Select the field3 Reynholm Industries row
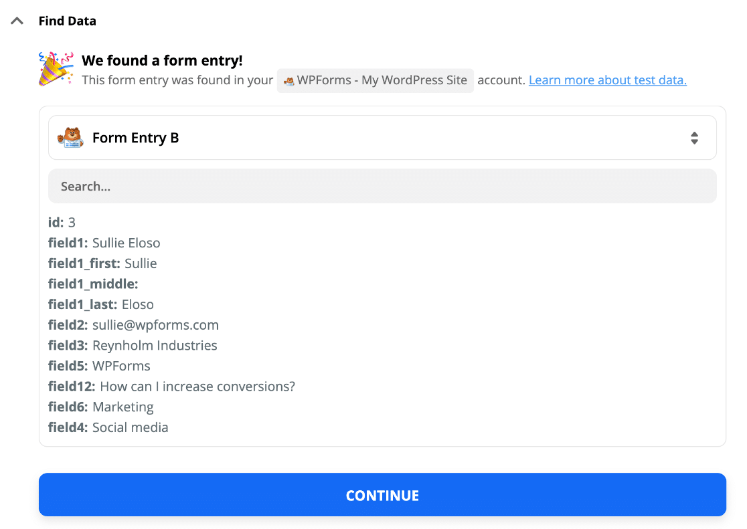The width and height of the screenshot is (747, 529). pos(133,345)
